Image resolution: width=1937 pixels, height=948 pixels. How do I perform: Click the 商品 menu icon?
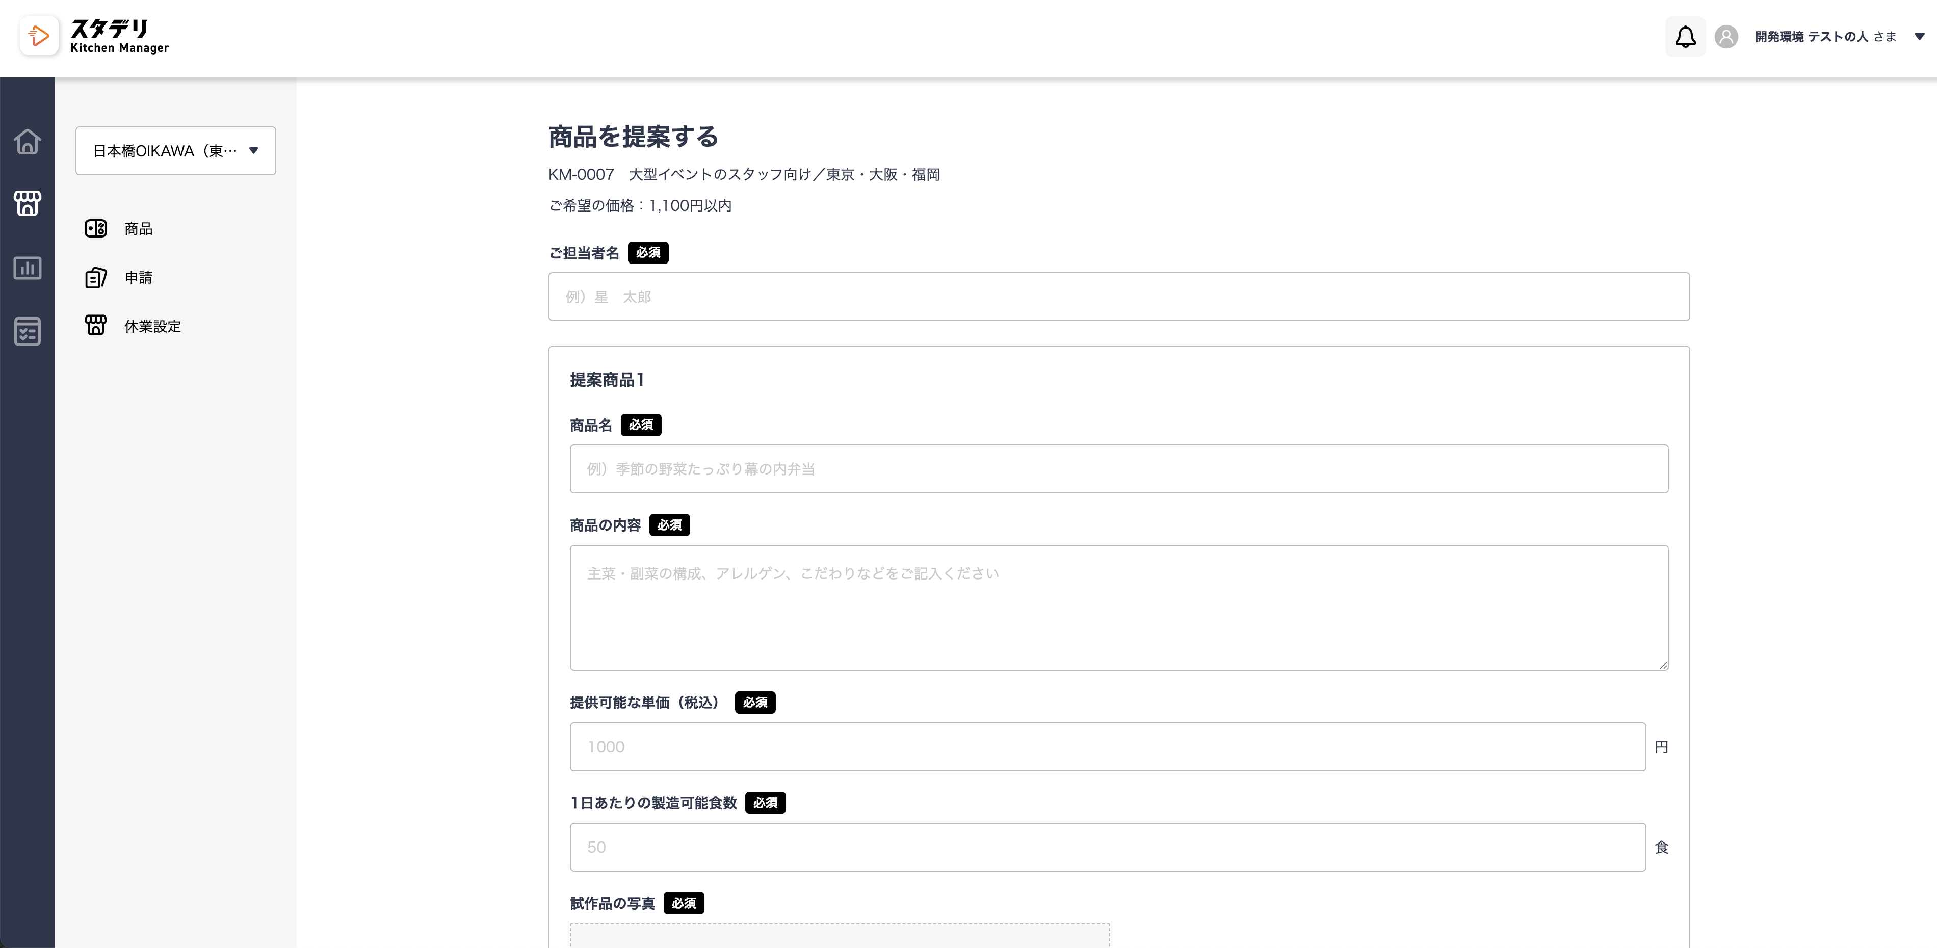(95, 228)
